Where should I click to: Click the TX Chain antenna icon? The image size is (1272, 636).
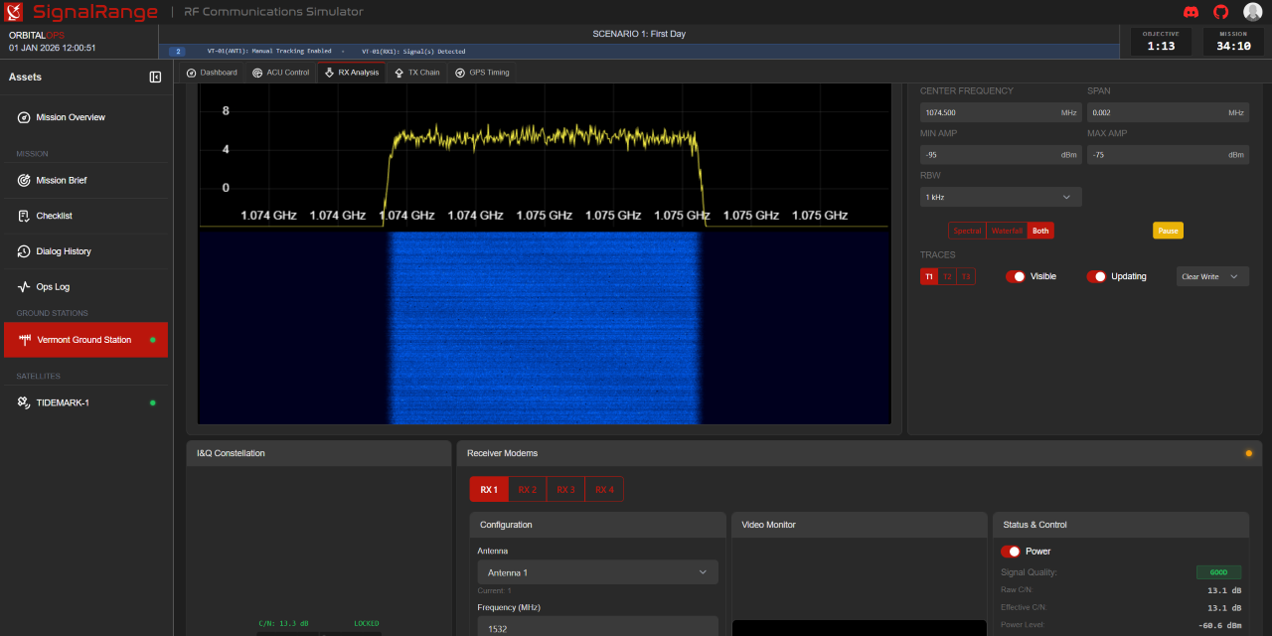point(397,72)
